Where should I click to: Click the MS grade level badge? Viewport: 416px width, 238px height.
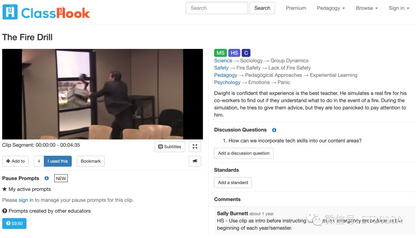coord(220,53)
